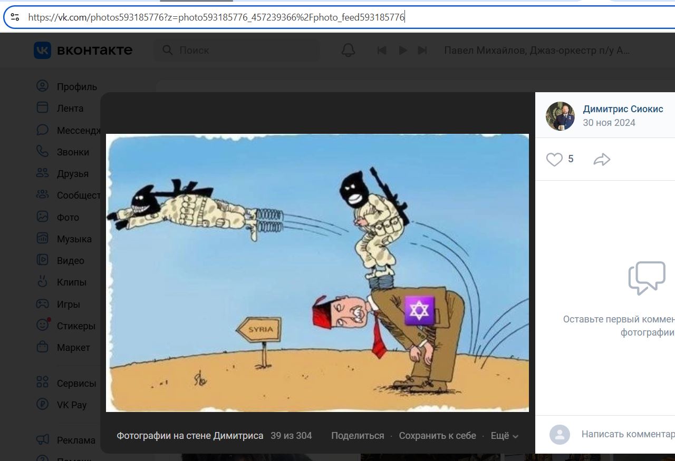Open Фотографии на стене Димитриса album

pos(190,436)
